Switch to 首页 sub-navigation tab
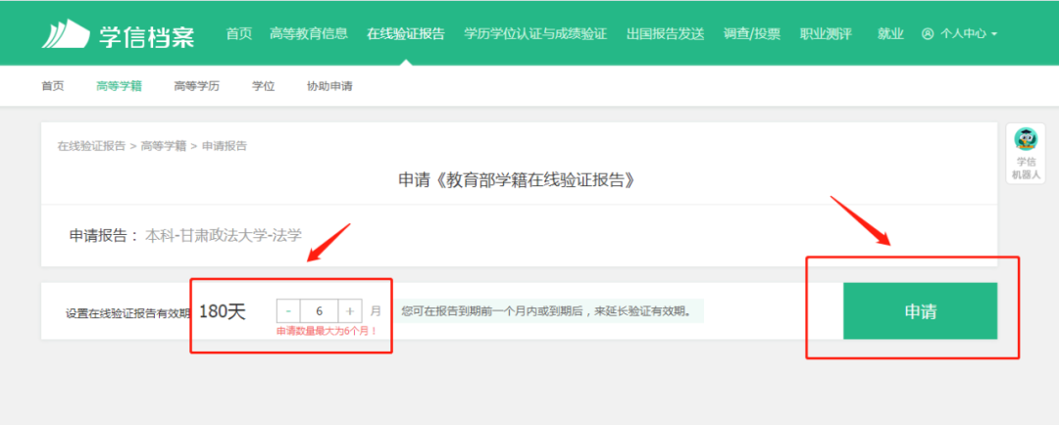Image resolution: width=1059 pixels, height=425 pixels. click(53, 86)
